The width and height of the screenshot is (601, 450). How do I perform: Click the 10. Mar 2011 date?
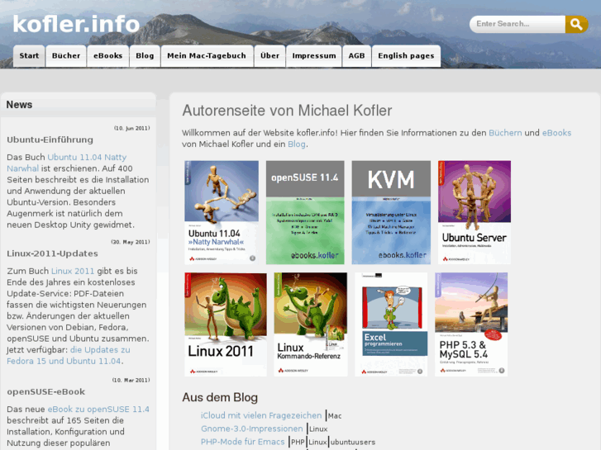pyautogui.click(x=131, y=381)
